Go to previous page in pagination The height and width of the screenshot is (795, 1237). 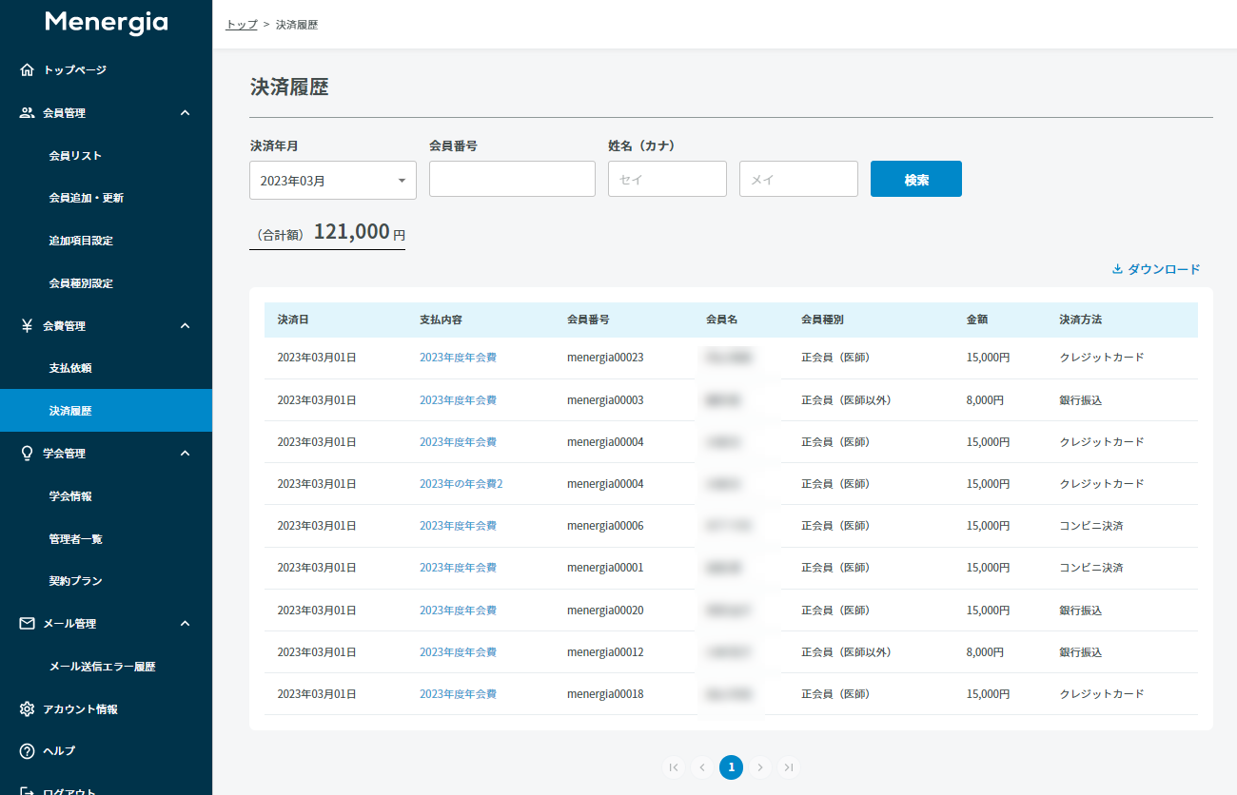[702, 767]
